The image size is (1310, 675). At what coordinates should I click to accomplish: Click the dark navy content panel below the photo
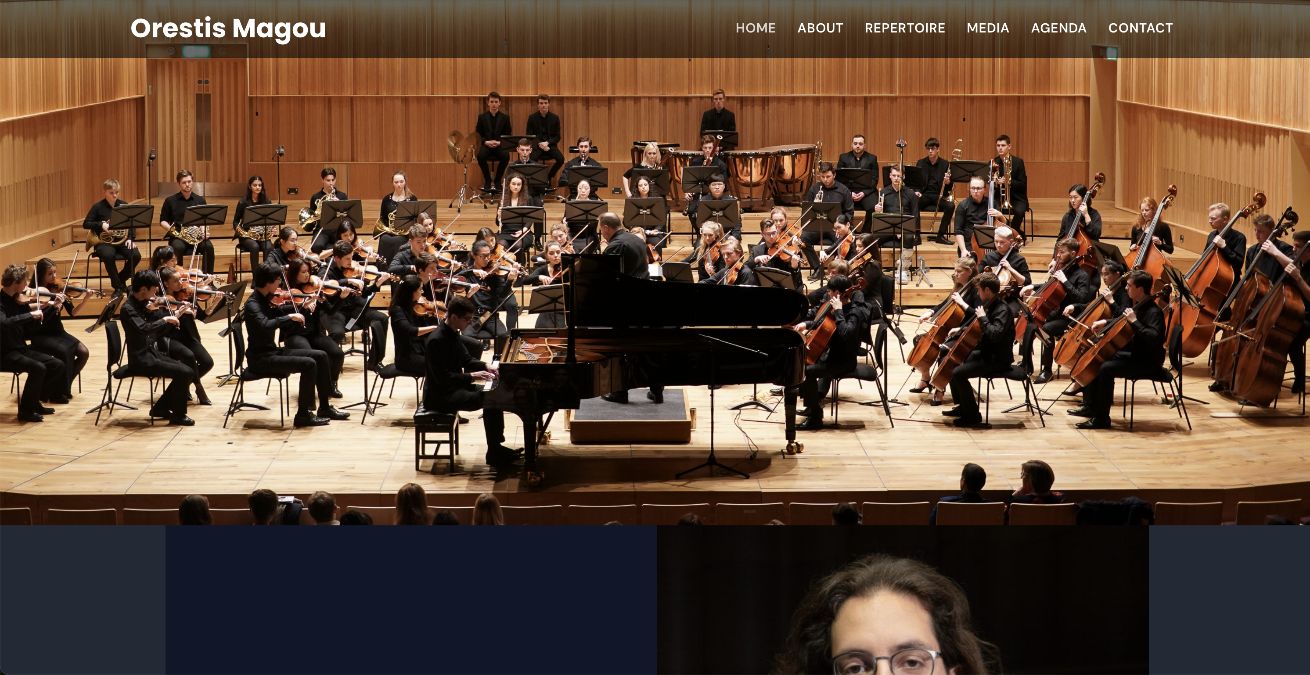point(411,600)
